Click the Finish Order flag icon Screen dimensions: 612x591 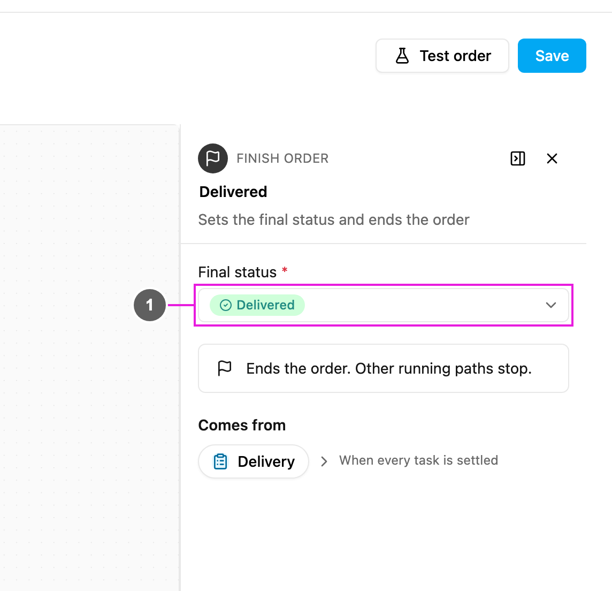coord(213,158)
